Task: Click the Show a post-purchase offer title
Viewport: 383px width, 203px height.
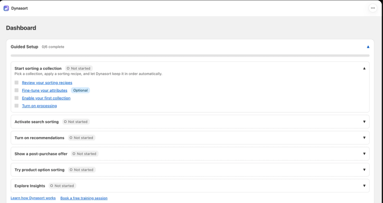Action: tap(41, 154)
